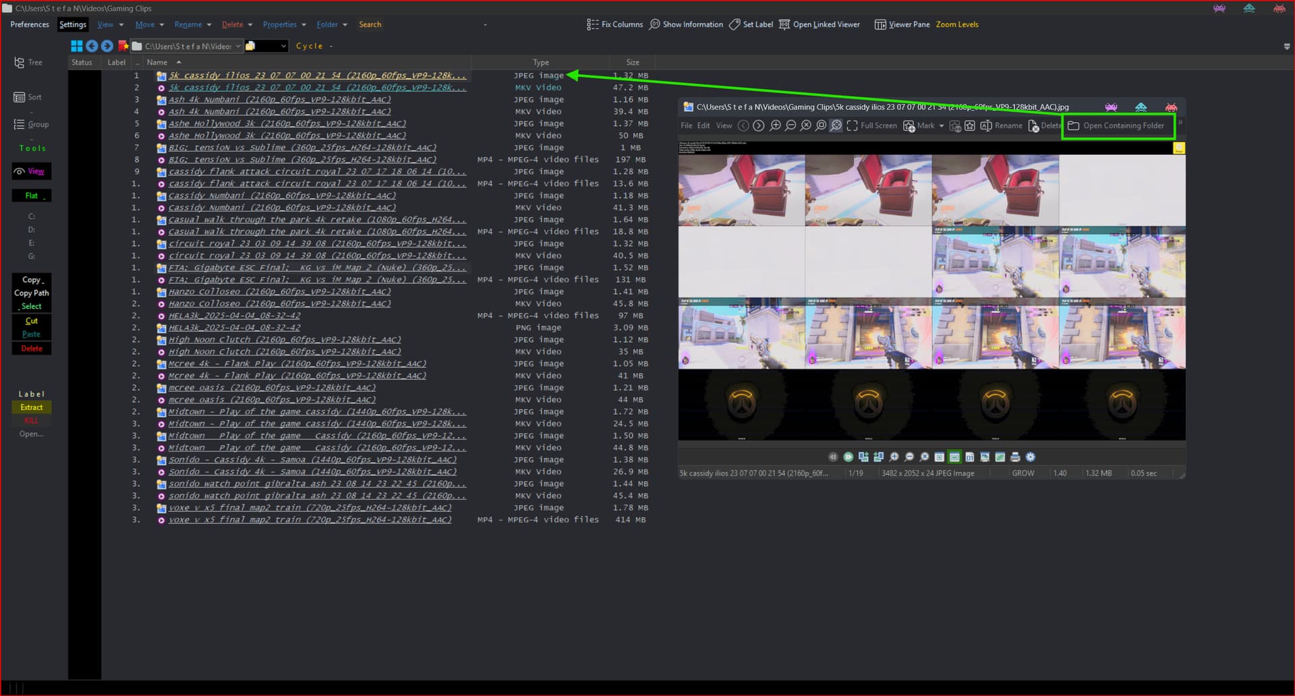The height and width of the screenshot is (696, 1295).
Task: Click the Full Screen icon in viewer
Action: point(852,125)
